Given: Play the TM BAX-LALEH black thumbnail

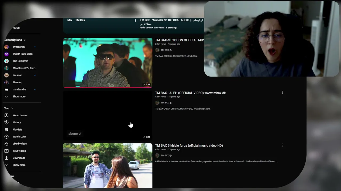Looking at the screenshot, I should [108, 115].
